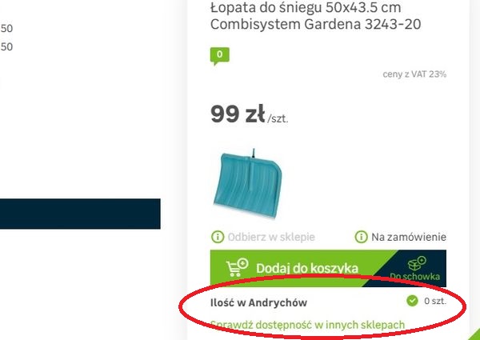Viewport: 480px width, 340px height.
Task: Click the green checkmark icon near 0 szt.
Action: 412,301
